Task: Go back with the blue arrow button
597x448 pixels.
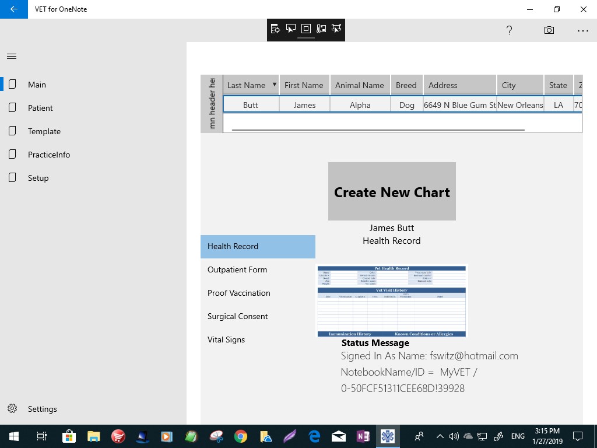Action: tap(14, 9)
